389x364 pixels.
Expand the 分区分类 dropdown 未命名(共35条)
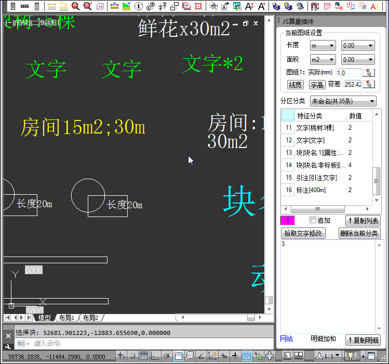pyautogui.click(x=343, y=101)
